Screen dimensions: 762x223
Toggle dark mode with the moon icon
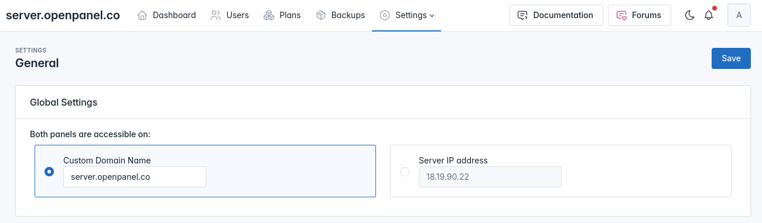coord(690,16)
